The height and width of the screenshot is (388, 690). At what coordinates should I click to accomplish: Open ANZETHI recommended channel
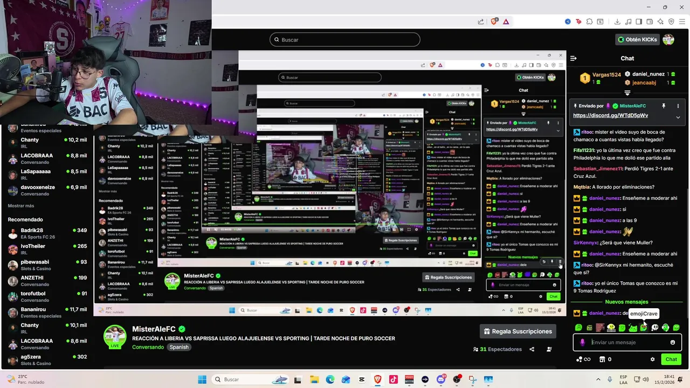pyautogui.click(x=47, y=281)
